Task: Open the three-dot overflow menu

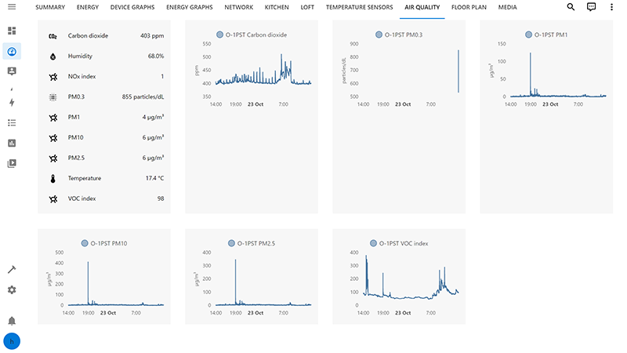Action: coord(611,7)
